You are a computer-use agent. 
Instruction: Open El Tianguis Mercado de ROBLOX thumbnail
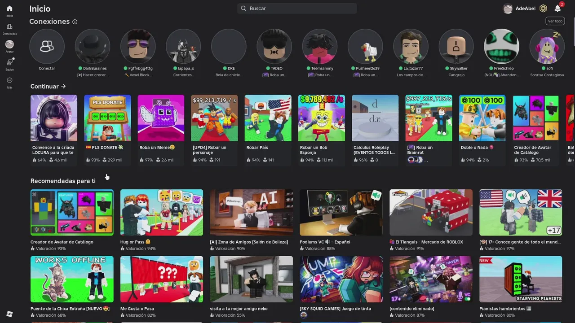431,212
